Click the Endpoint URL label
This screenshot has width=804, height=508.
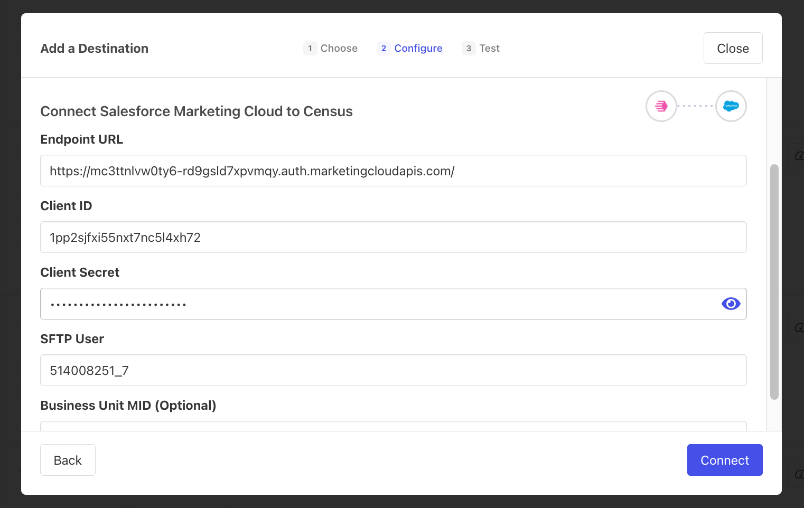(x=81, y=139)
